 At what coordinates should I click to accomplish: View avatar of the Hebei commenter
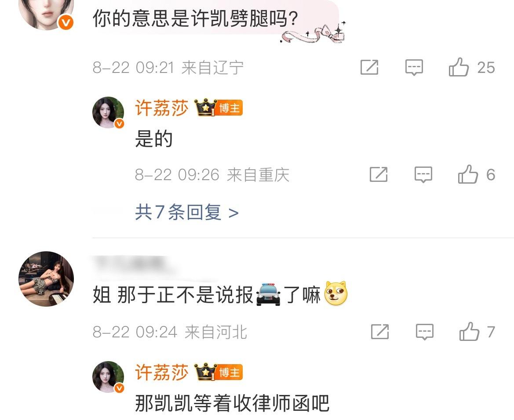tap(46, 279)
